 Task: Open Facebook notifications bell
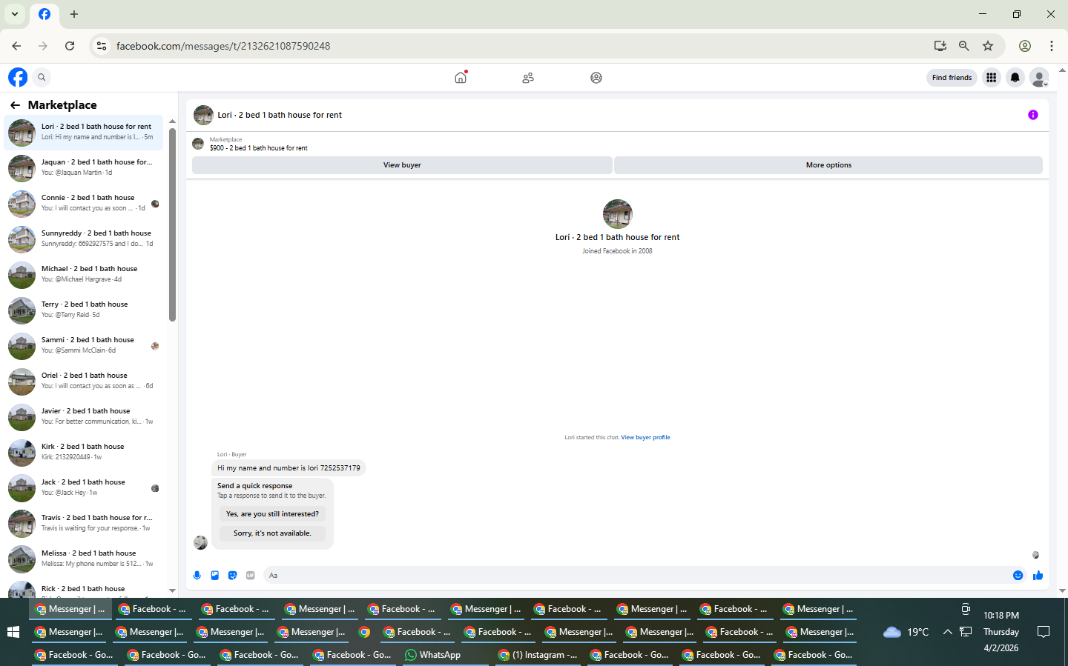click(x=1015, y=78)
